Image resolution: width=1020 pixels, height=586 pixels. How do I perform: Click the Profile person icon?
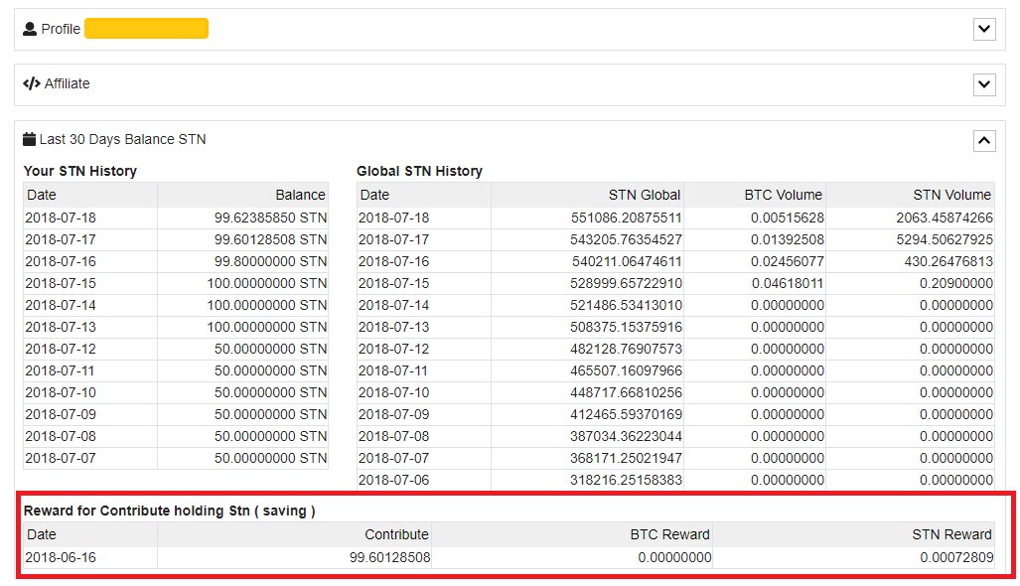click(30, 28)
